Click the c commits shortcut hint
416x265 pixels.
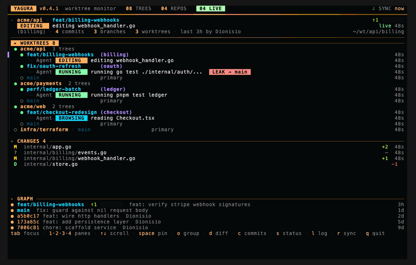point(252,233)
